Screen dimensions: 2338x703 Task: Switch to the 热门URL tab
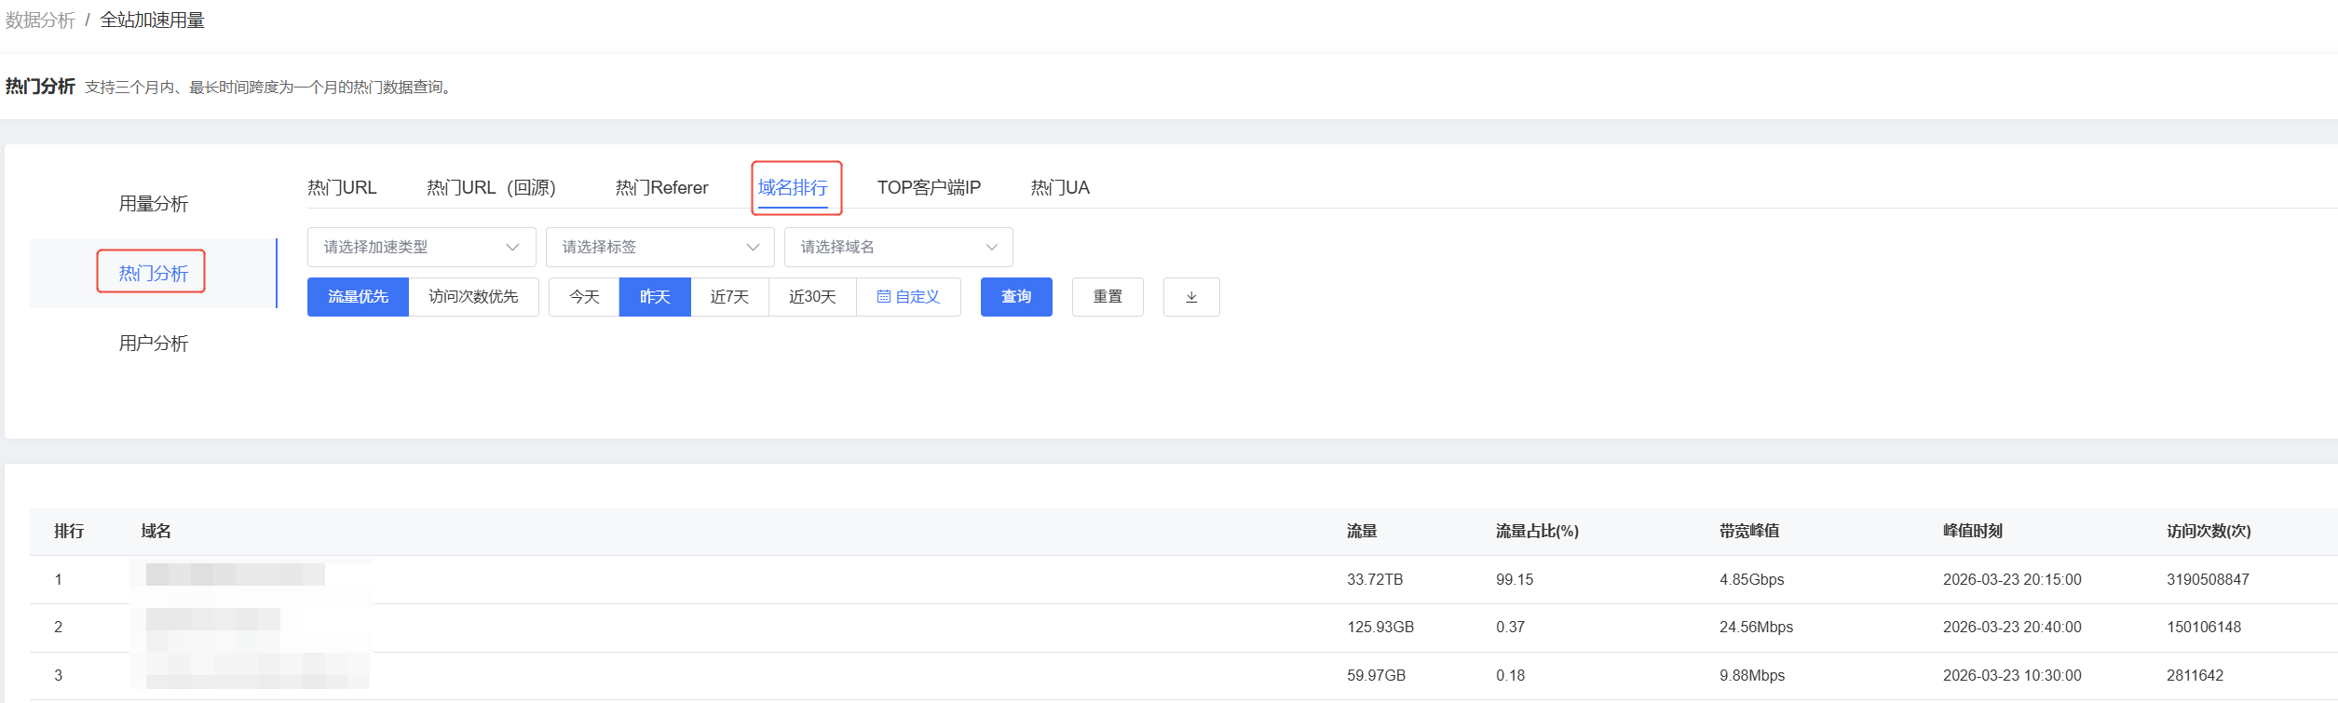(342, 188)
